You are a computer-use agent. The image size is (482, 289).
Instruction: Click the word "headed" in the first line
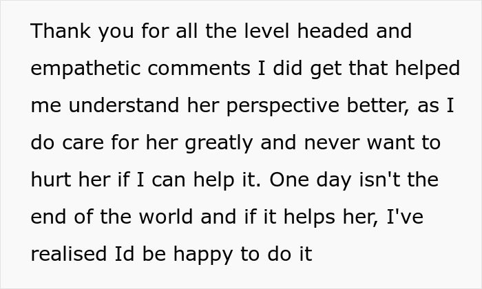click(333, 31)
